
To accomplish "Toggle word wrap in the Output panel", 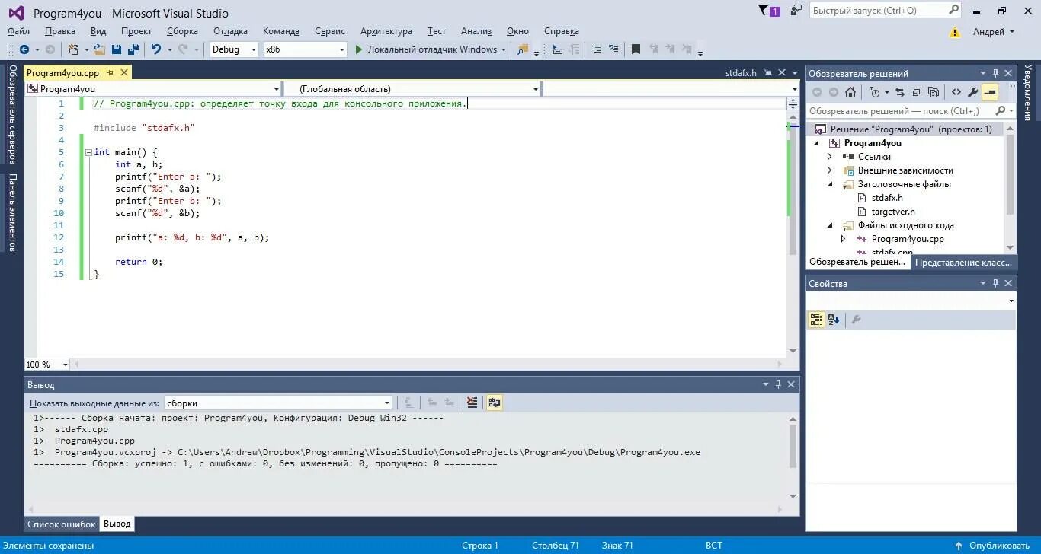I will point(495,403).
